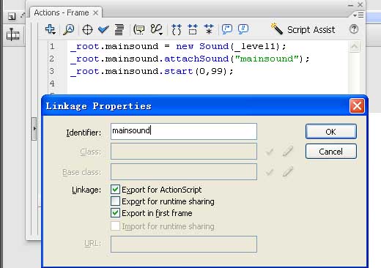The image size is (381, 268).
Task: Close the Linkage Properties dialog
Action: pos(357,106)
